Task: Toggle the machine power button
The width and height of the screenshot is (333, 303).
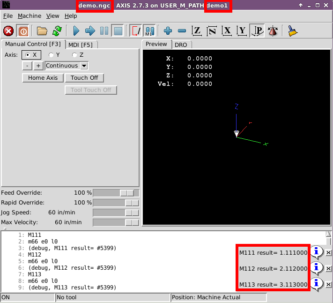Action: 23,31
